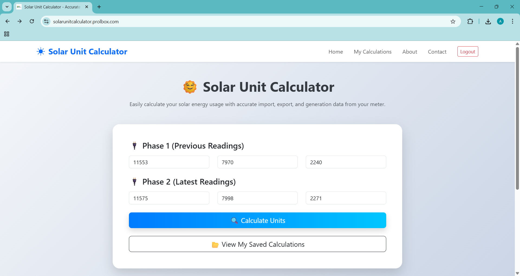Click the Calculate Units button
This screenshot has width=520, height=276.
[x=257, y=220]
